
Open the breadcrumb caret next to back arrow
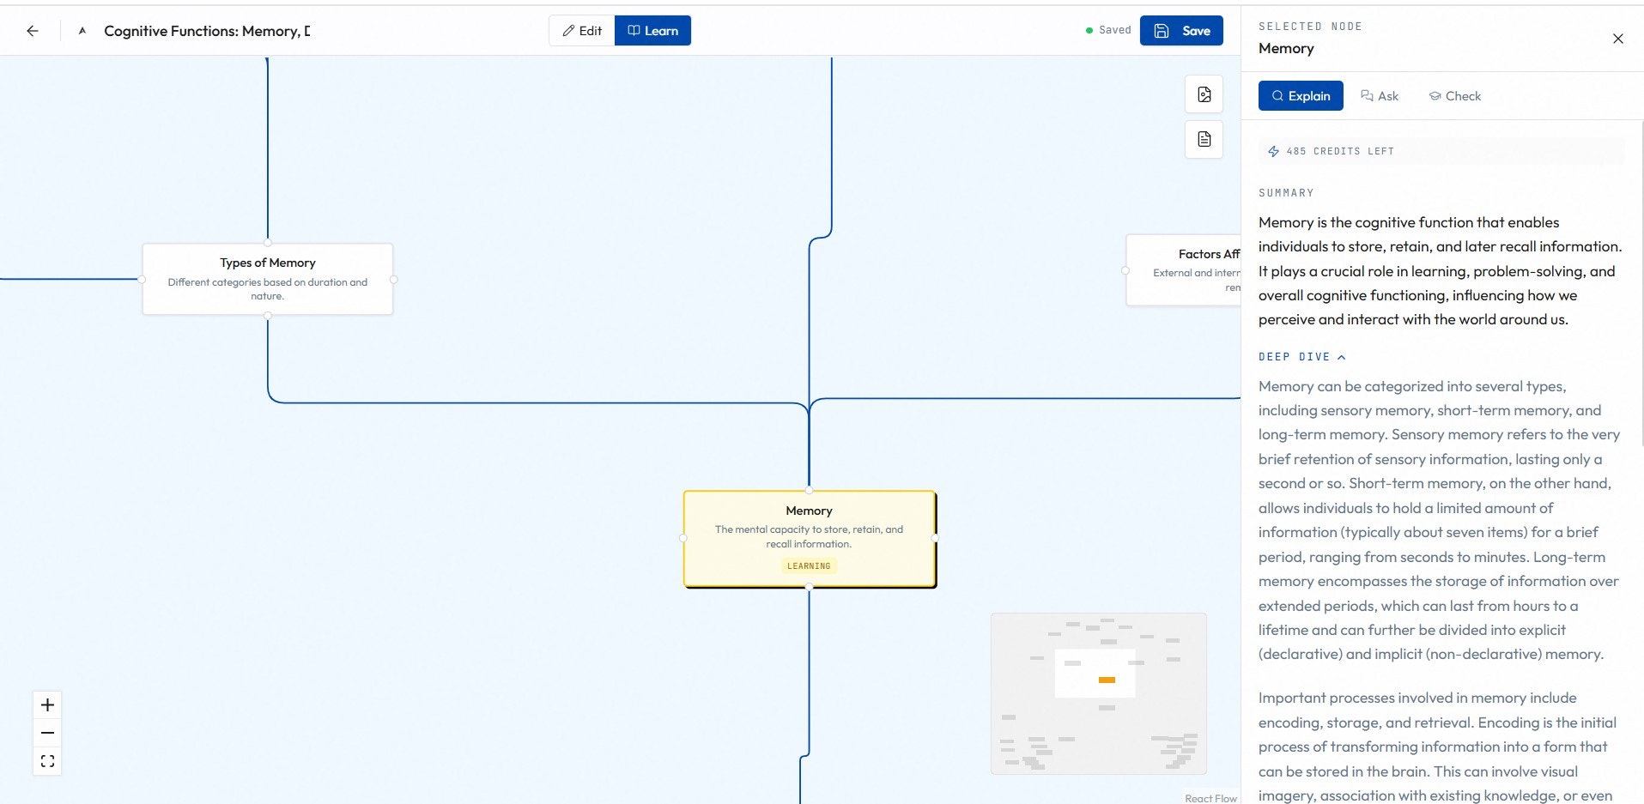point(82,30)
